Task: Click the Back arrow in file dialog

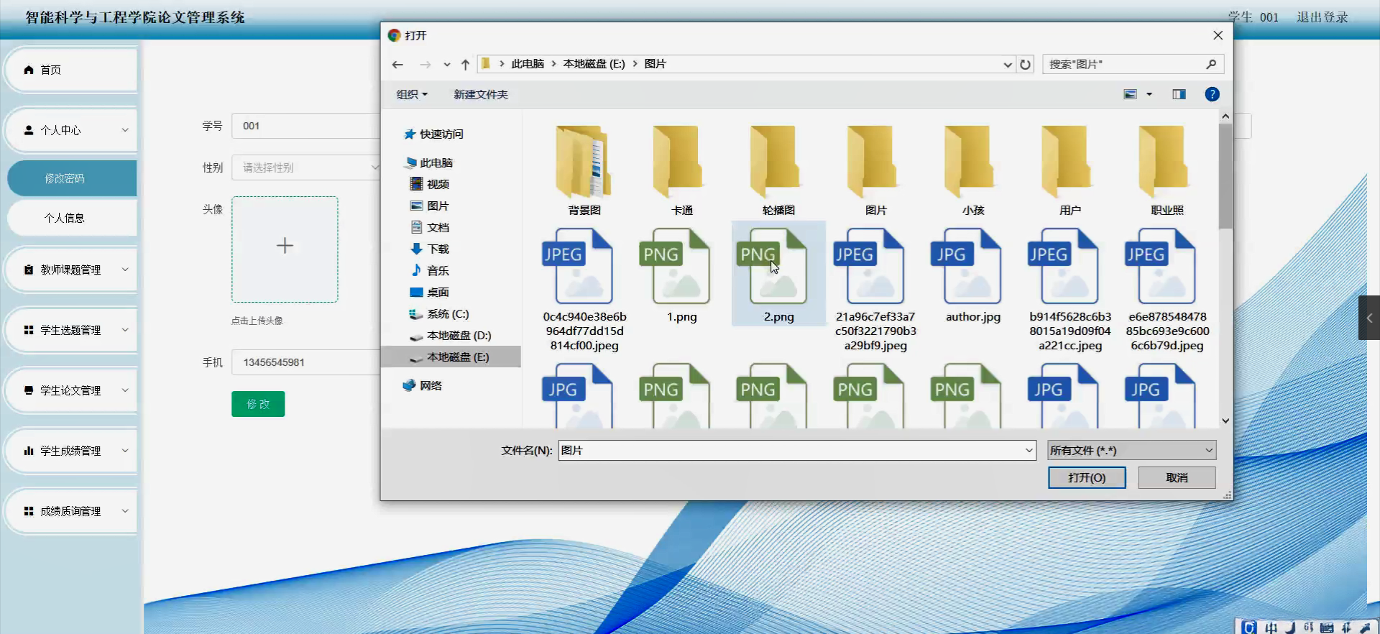Action: (x=397, y=65)
